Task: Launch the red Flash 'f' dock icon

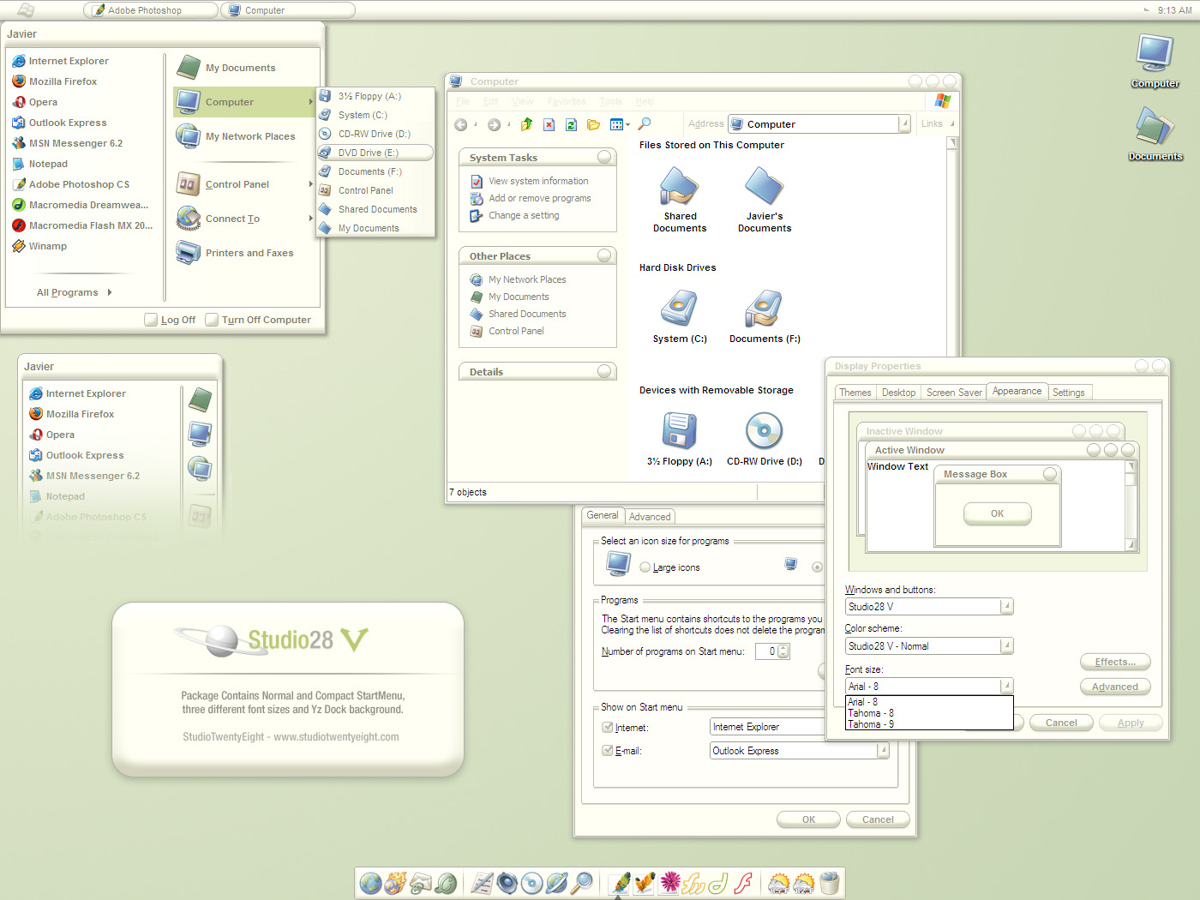Action: pos(744,883)
